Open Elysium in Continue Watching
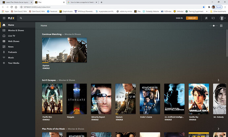Image resolution: width=228 pixels, height=137 pixels. point(64,50)
